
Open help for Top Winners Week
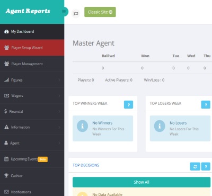[128, 105]
